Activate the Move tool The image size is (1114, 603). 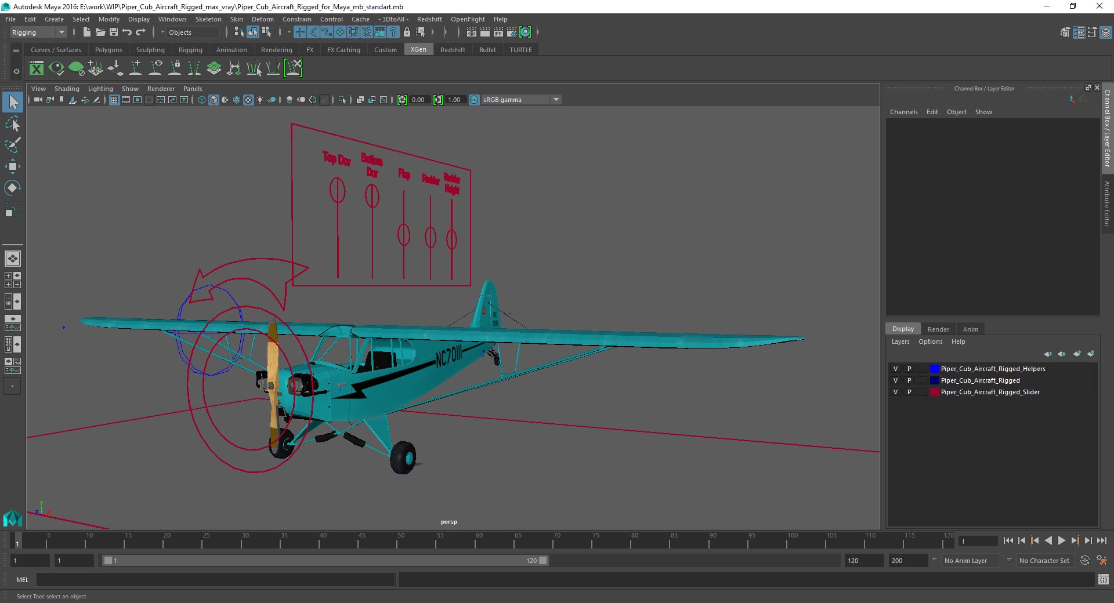(12, 166)
